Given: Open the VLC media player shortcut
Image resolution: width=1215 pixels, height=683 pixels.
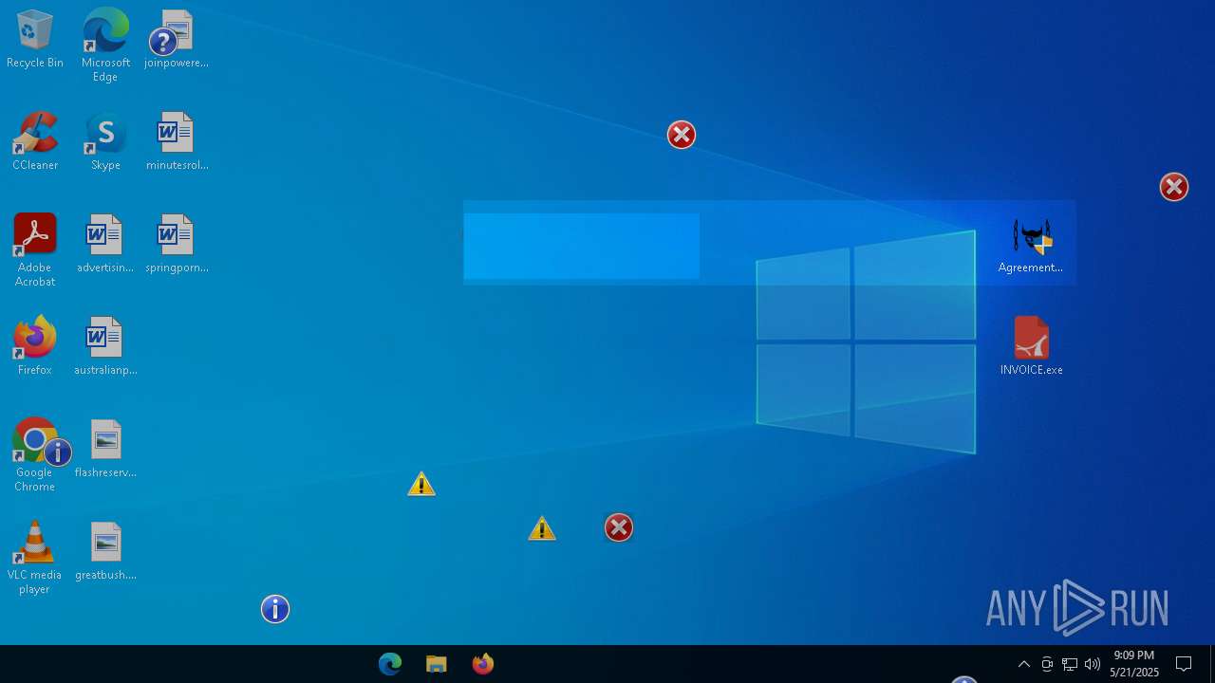Looking at the screenshot, I should [35, 558].
